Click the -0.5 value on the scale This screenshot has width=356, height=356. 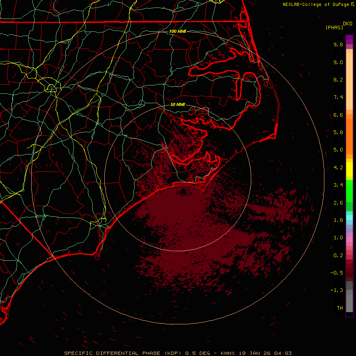point(337,273)
